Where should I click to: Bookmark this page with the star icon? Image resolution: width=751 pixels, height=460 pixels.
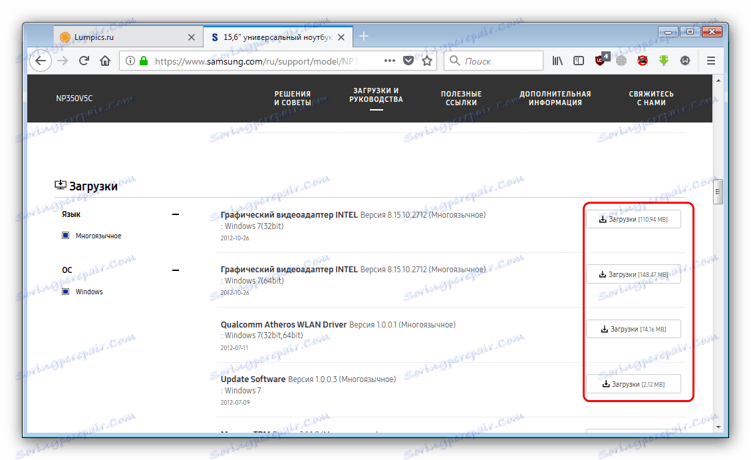point(427,61)
